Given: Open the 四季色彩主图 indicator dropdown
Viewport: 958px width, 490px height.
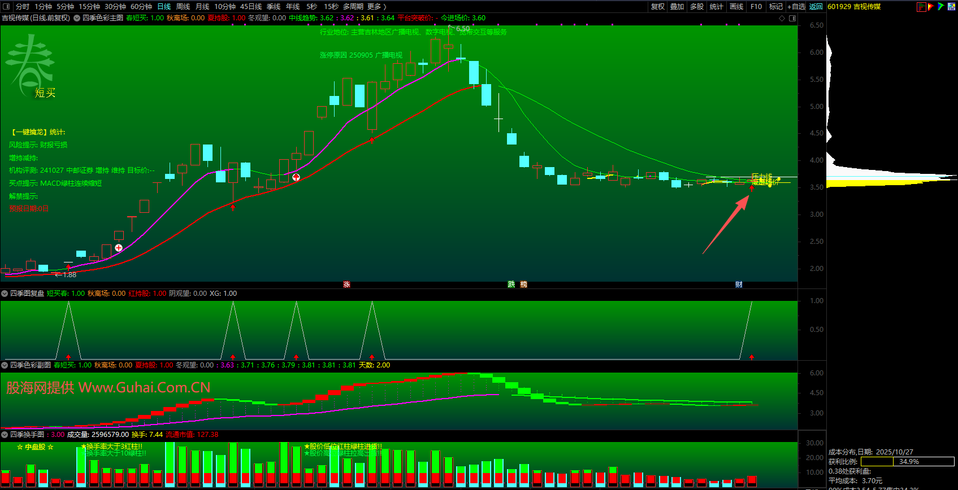Looking at the screenshot, I should coord(77,18).
